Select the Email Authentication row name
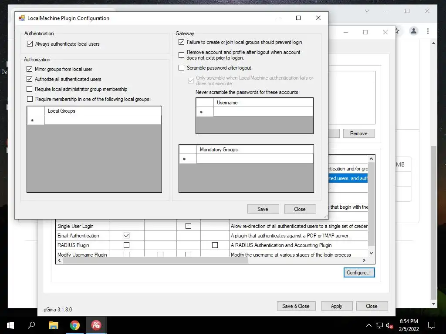The image size is (446, 334). click(x=78, y=236)
